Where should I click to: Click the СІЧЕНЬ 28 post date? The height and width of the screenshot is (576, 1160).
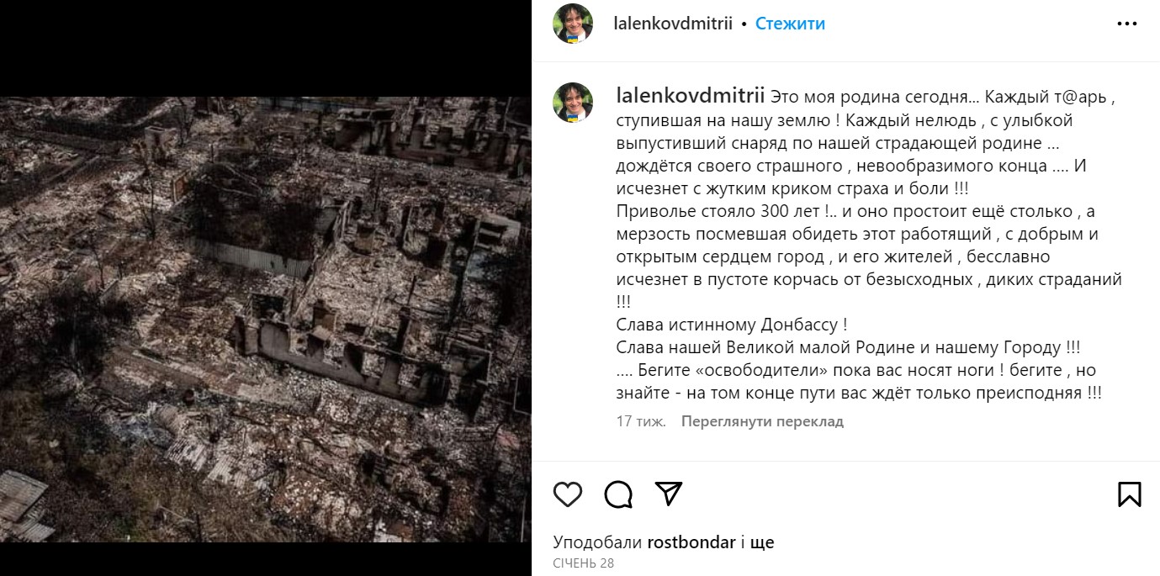(x=584, y=563)
